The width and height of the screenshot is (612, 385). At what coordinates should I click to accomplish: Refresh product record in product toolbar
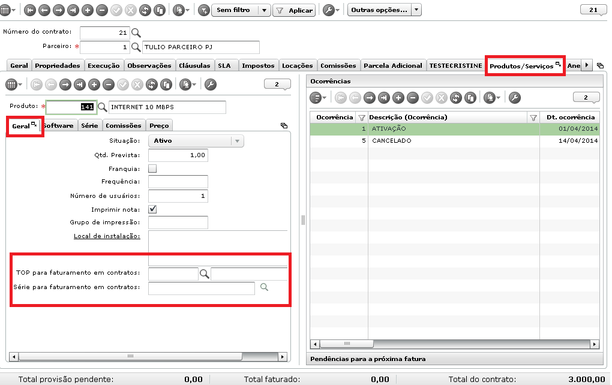(x=152, y=84)
